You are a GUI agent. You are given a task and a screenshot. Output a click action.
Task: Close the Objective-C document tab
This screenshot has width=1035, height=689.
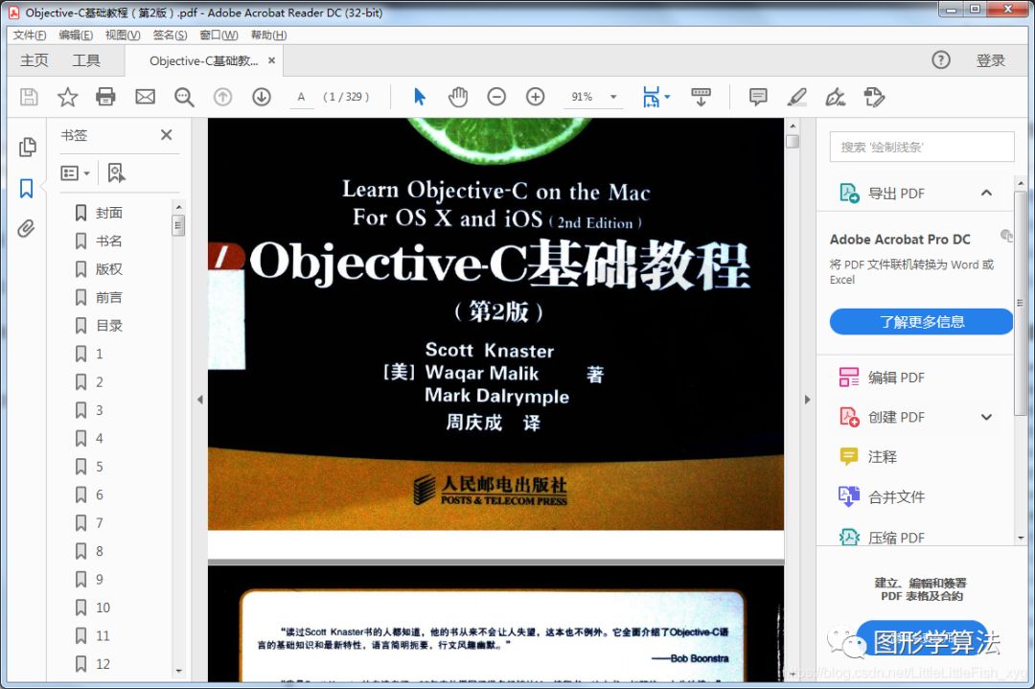click(x=271, y=60)
